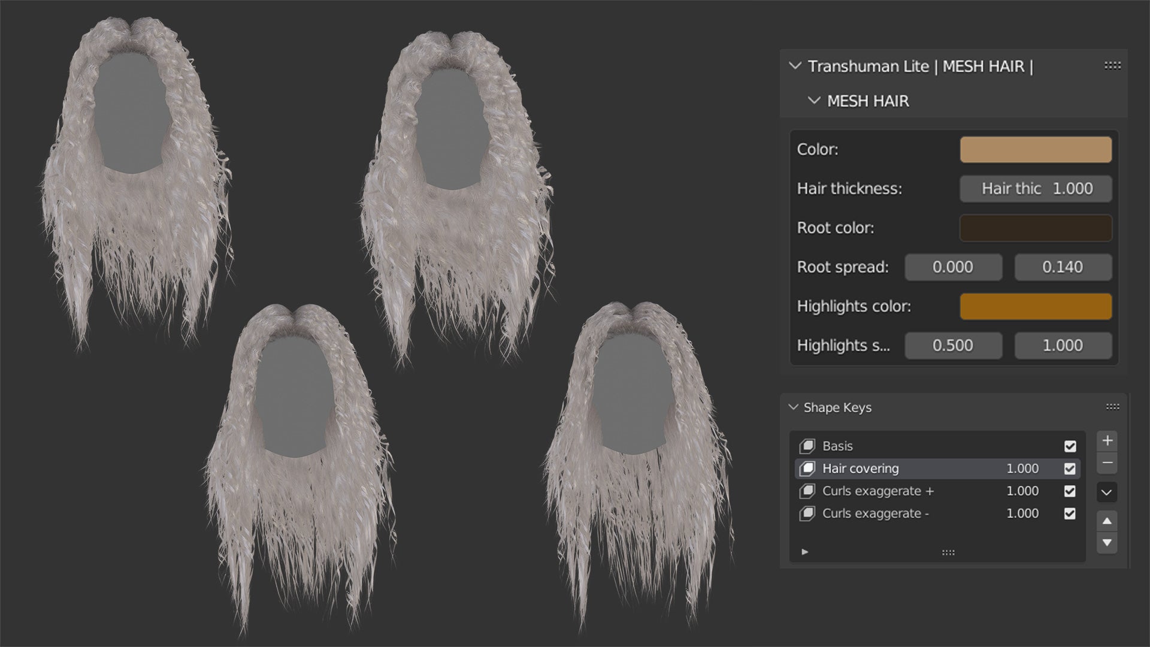1150x647 pixels.
Task: Select the Curls exaggerate - shape key
Action: point(875,513)
